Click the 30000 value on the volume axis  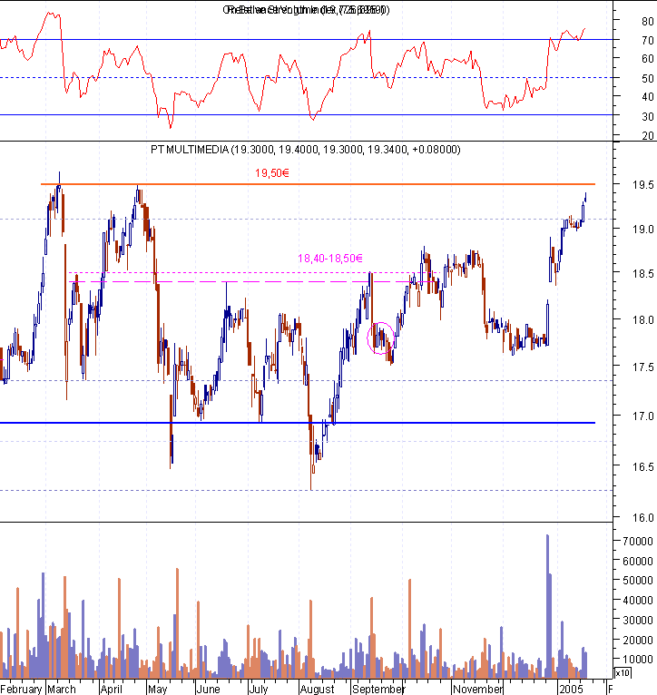tap(638, 620)
